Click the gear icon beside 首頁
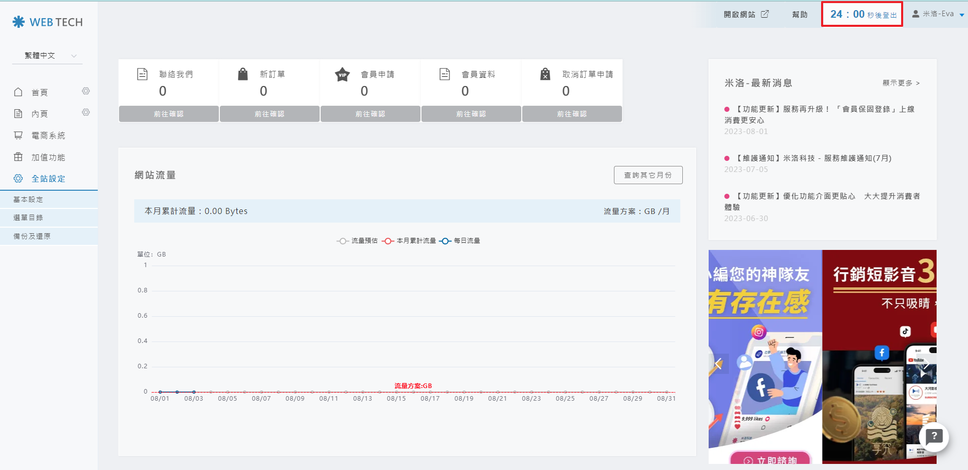The width and height of the screenshot is (968, 470). click(86, 91)
